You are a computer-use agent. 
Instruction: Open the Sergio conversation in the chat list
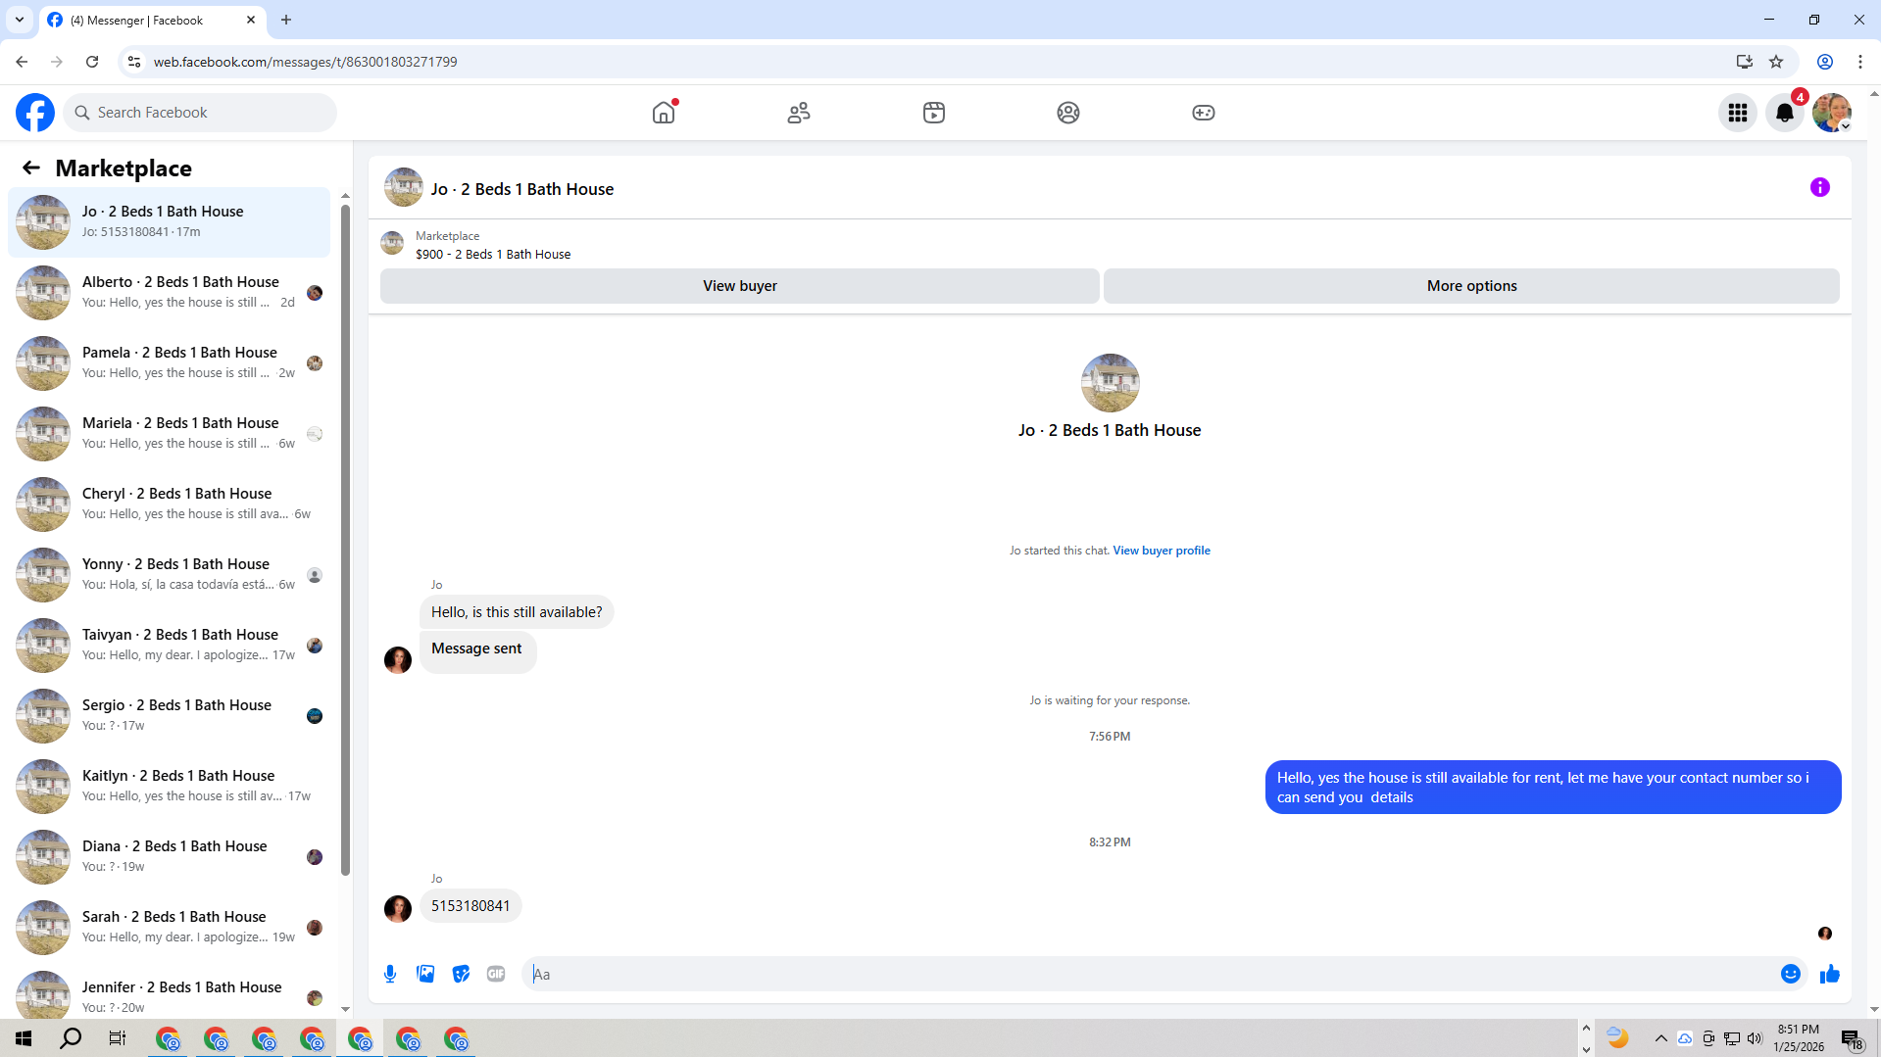pos(169,716)
